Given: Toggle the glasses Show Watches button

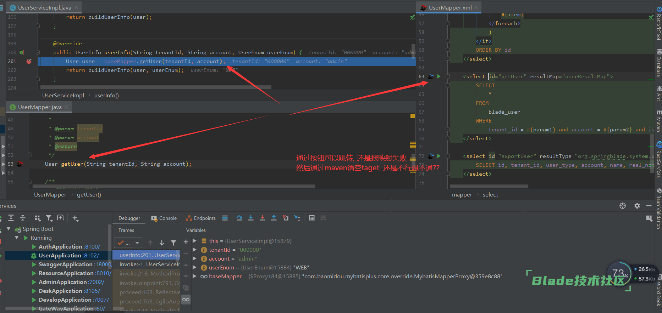Looking at the screenshot, I should [x=186, y=300].
